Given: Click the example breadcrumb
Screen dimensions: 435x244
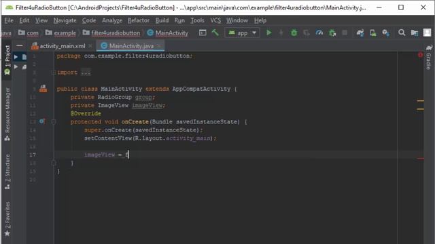Looking at the screenshot, I should point(60,33).
